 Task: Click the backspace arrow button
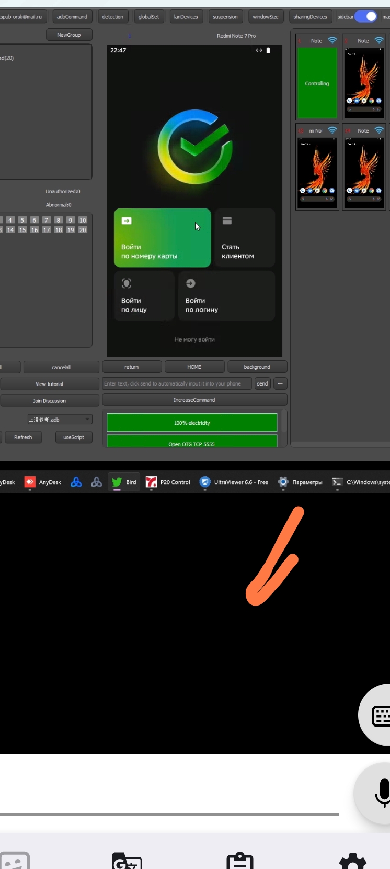pos(280,383)
